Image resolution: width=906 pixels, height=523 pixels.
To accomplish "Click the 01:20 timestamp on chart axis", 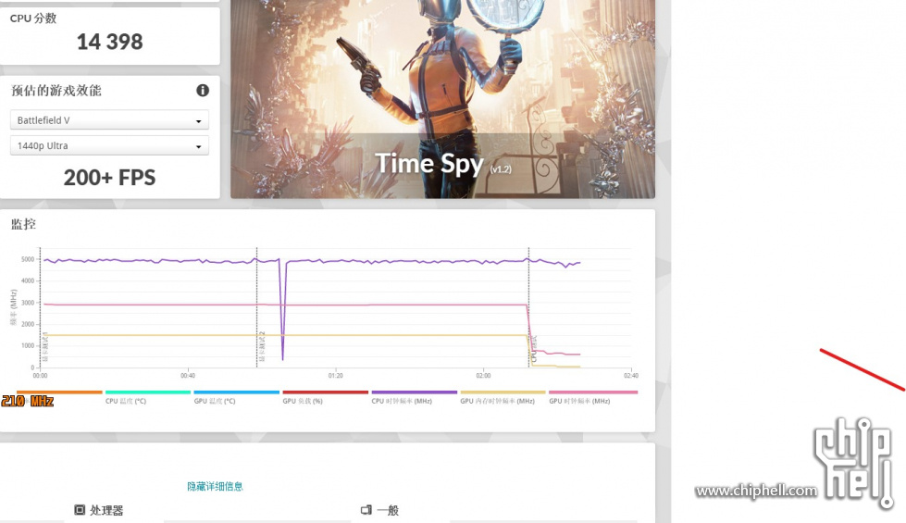I will tap(335, 376).
